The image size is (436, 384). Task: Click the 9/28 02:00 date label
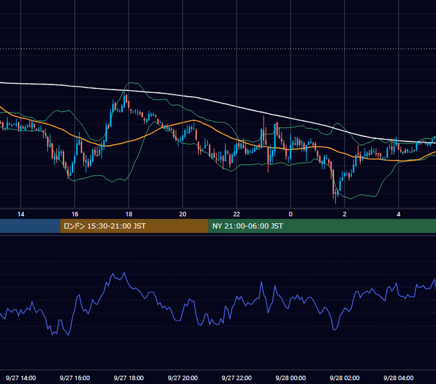pyautogui.click(x=344, y=378)
